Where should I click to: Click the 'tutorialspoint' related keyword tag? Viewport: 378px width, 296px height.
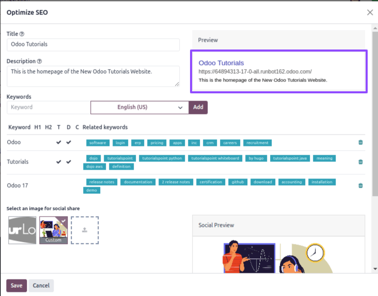tap(120, 158)
